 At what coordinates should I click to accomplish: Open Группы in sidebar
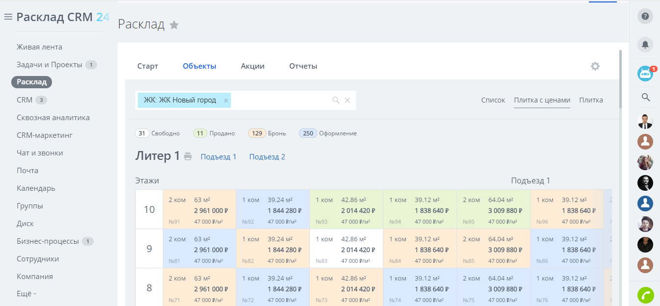[30, 206]
